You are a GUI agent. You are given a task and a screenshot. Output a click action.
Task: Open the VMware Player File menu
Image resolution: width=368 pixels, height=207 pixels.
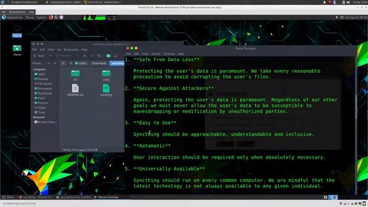[x=3, y=12]
